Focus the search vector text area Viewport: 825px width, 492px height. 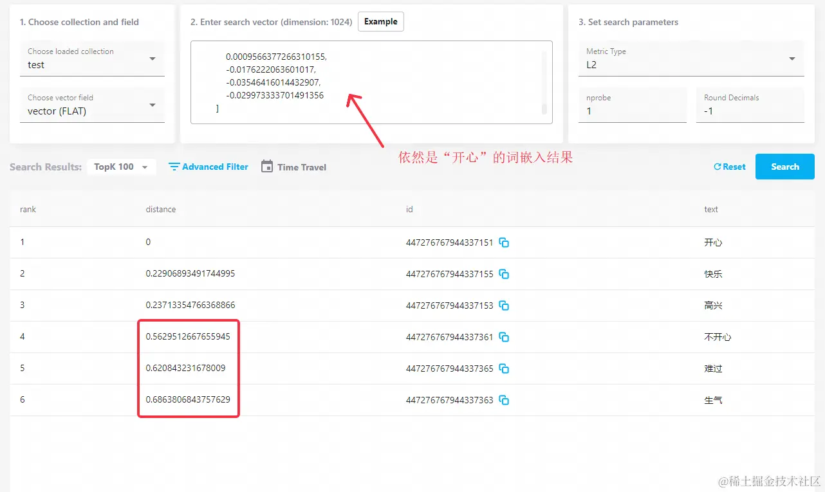tap(371, 82)
